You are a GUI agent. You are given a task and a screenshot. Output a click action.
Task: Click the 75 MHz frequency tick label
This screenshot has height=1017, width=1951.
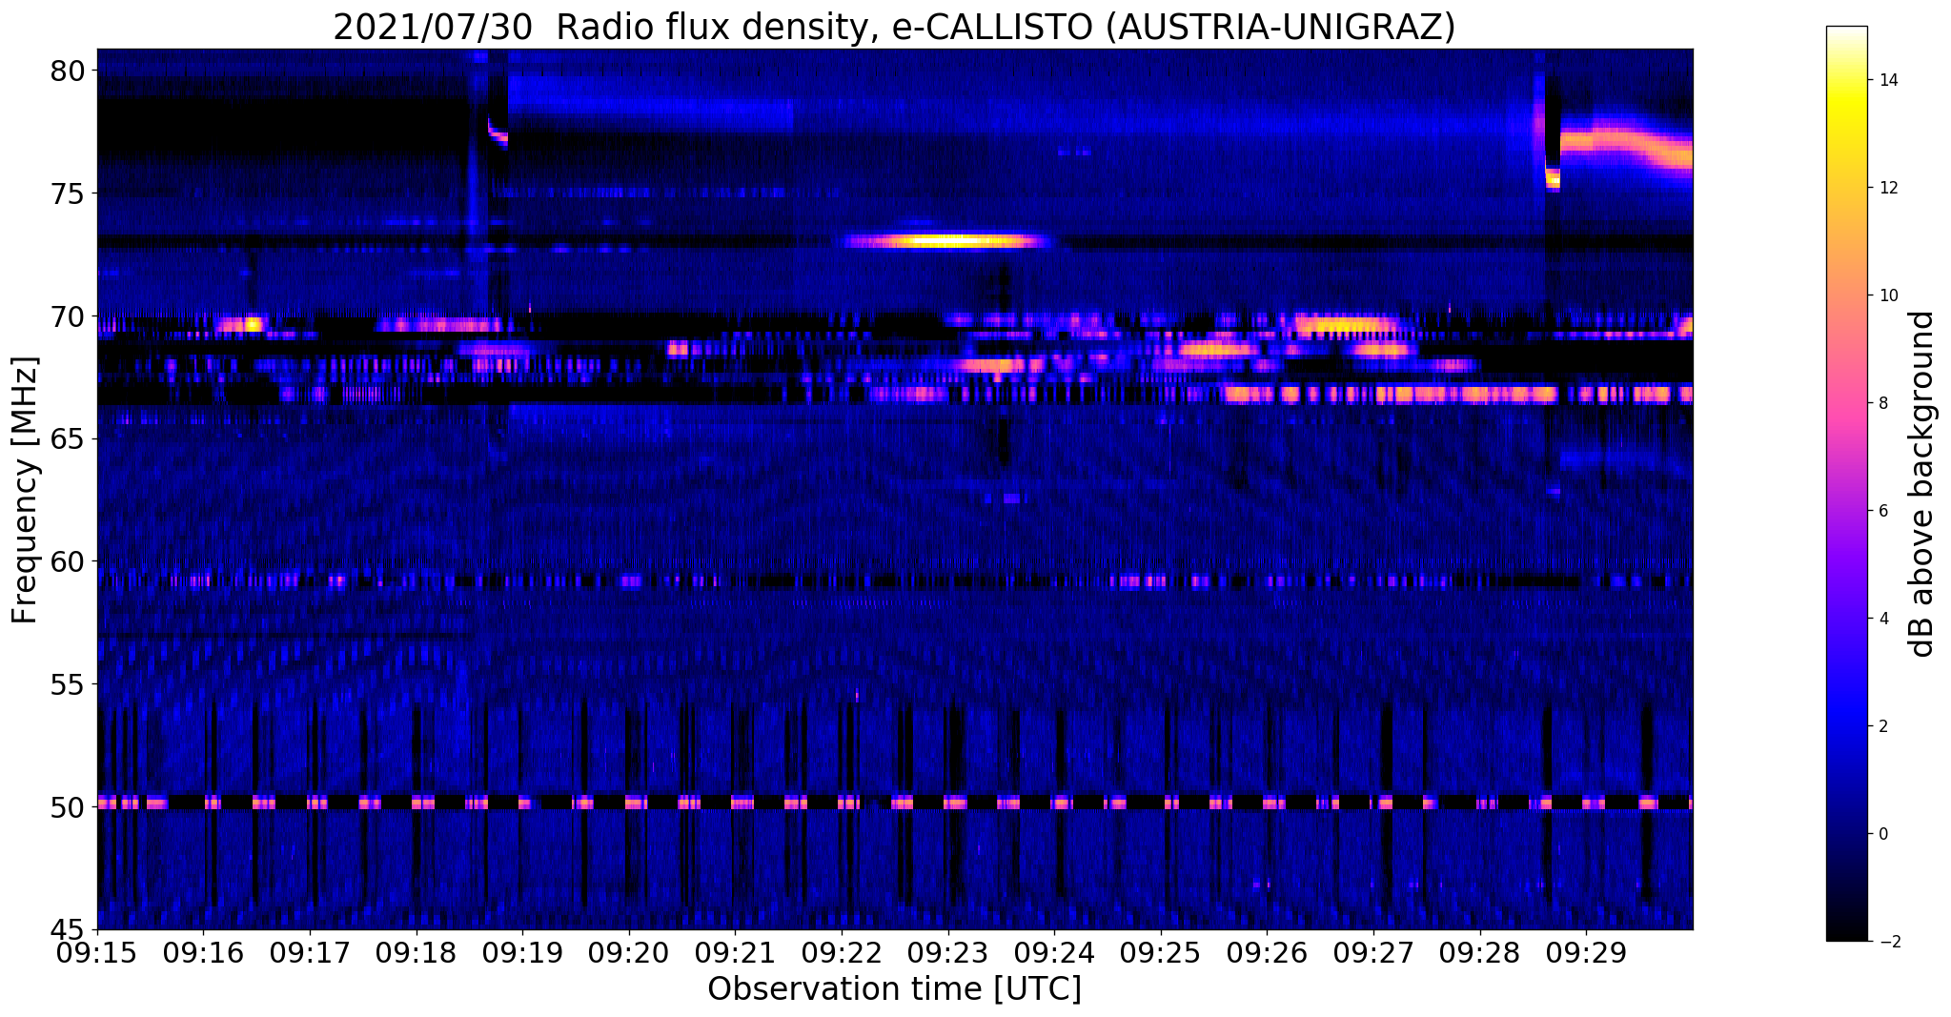[67, 193]
